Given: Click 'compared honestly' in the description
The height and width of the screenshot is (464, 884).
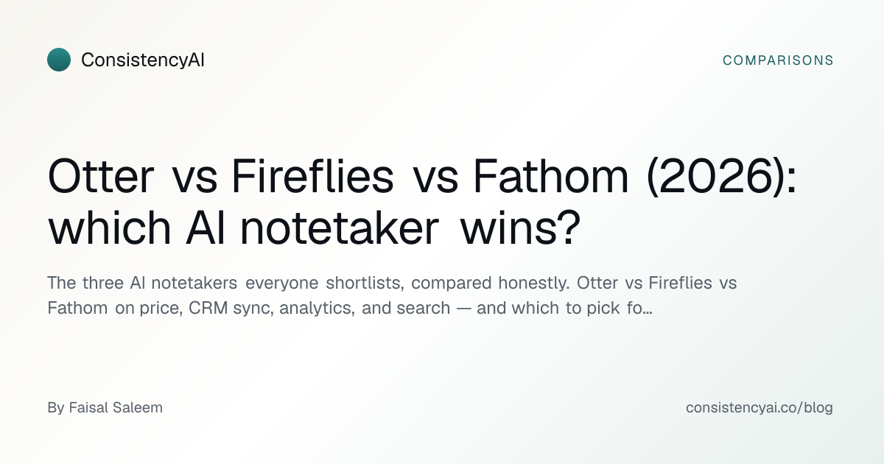Looking at the screenshot, I should (494, 284).
